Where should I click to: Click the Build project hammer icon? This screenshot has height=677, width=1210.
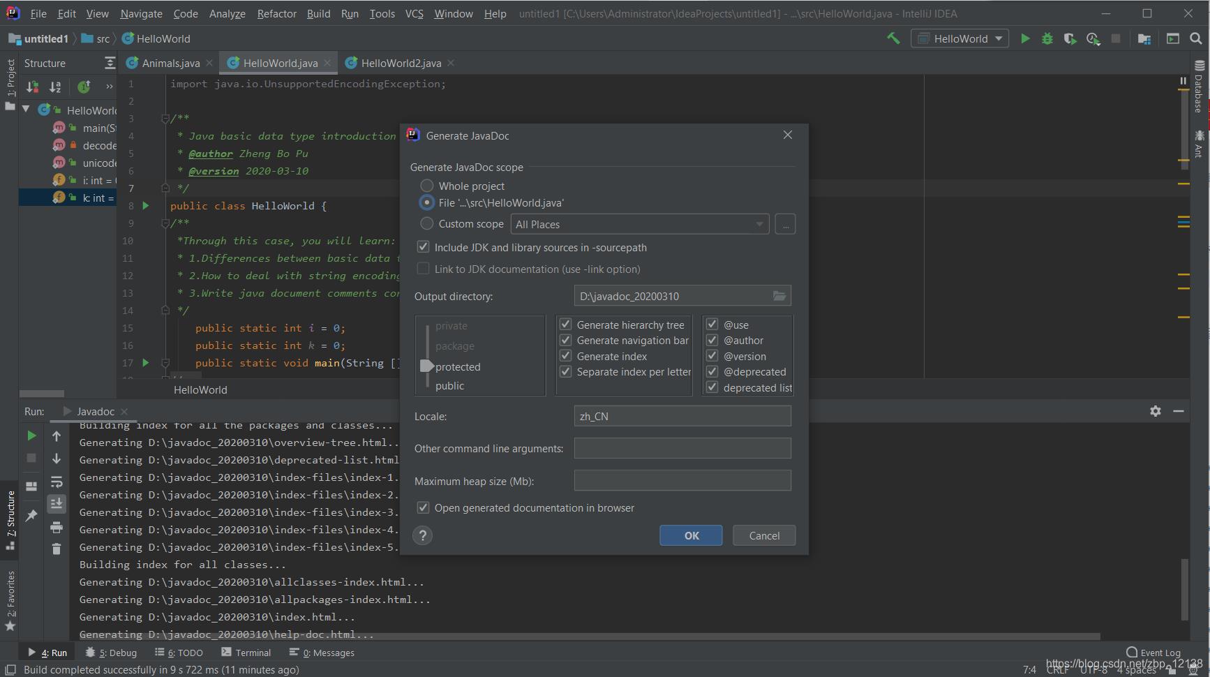tap(893, 38)
